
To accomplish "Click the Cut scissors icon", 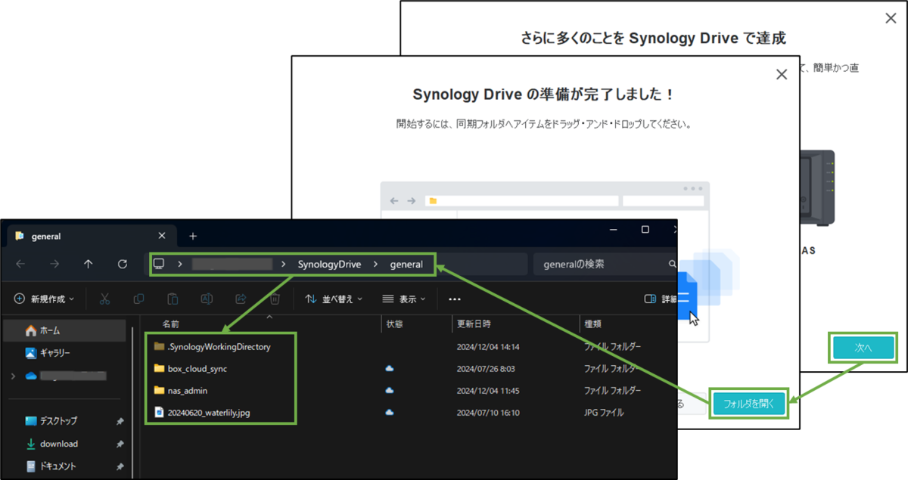I will (x=105, y=299).
